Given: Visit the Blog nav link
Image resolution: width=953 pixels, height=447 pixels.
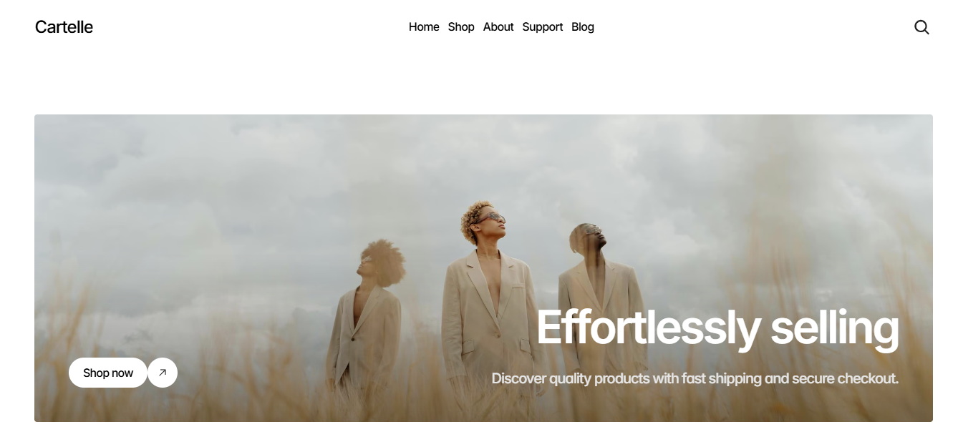Looking at the screenshot, I should 583,27.
